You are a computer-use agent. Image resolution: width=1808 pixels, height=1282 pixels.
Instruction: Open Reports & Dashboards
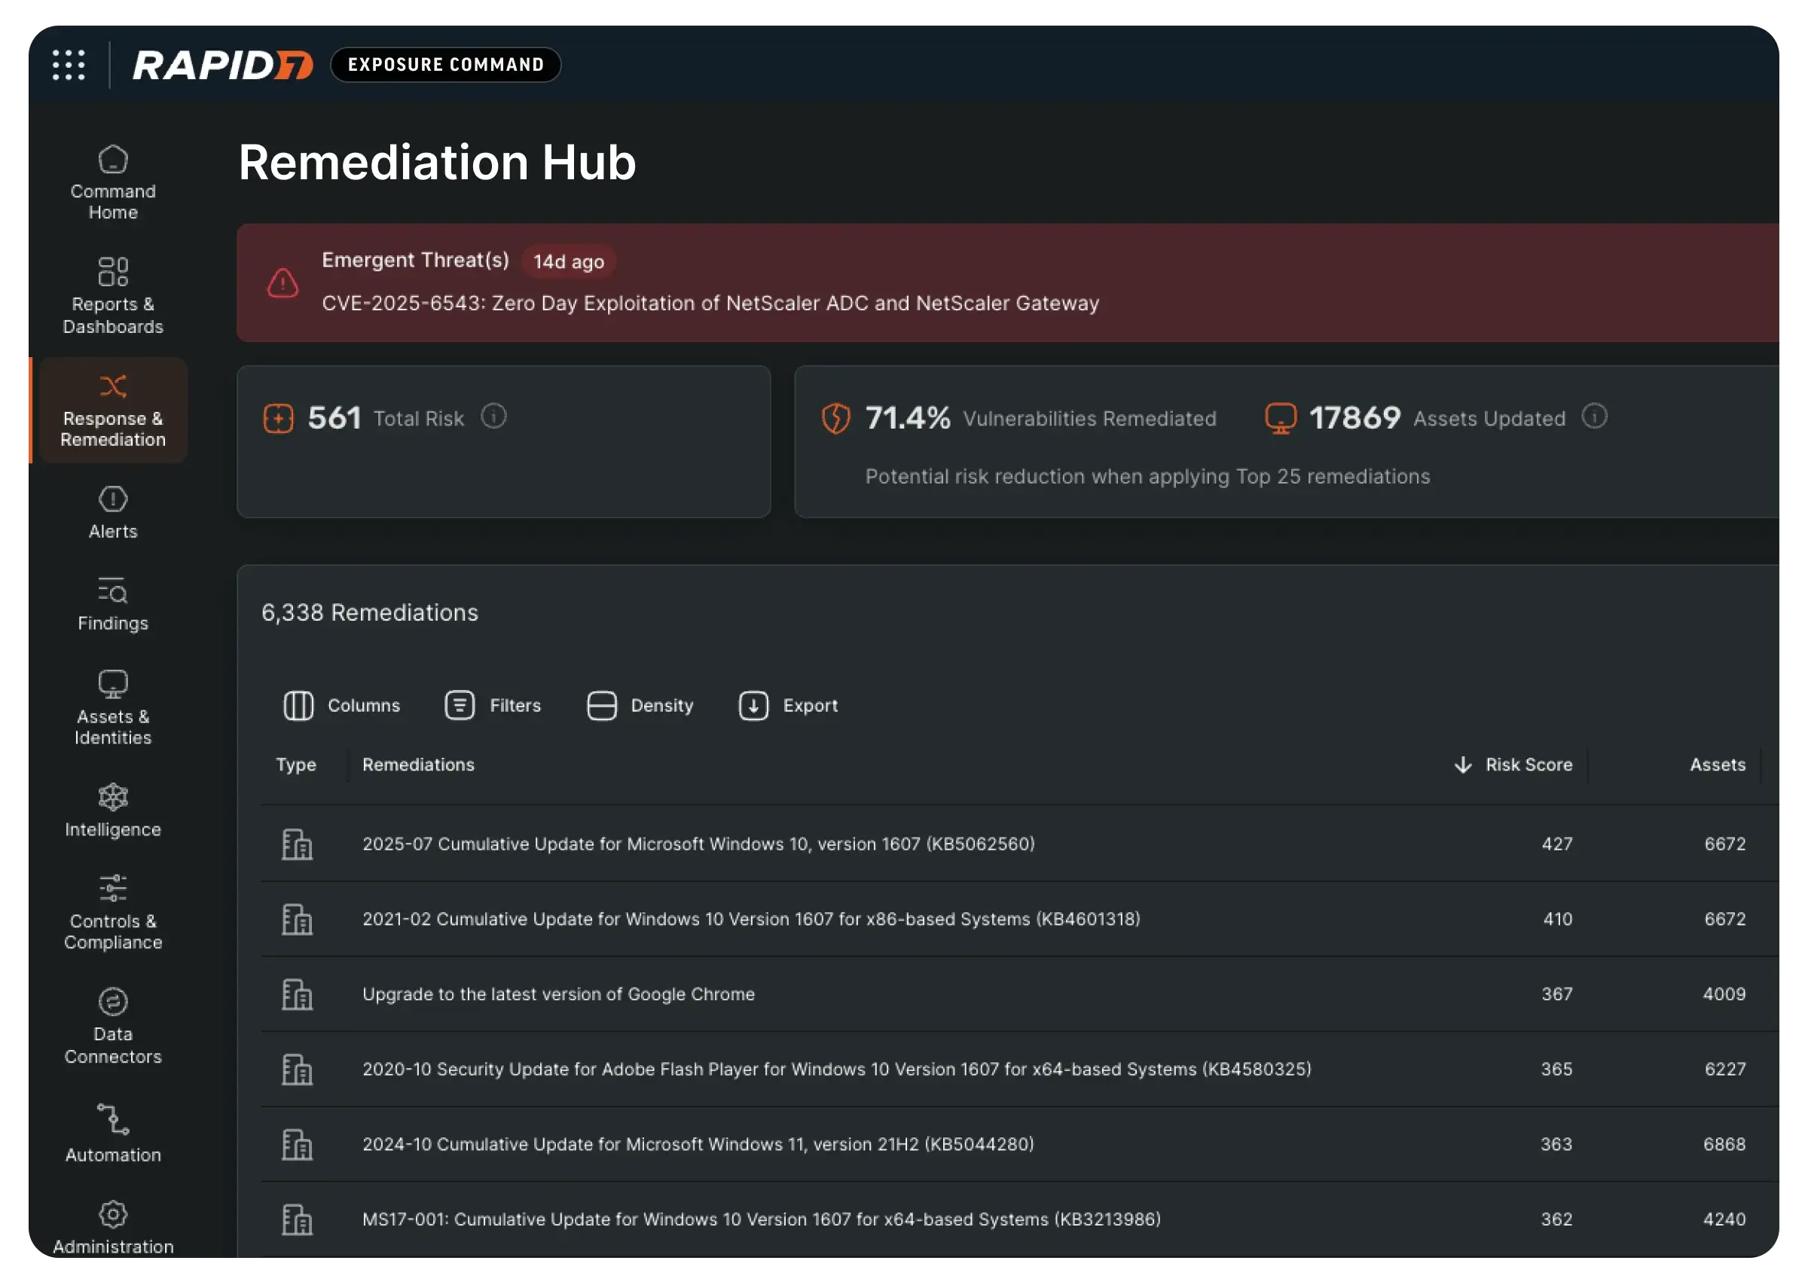point(113,296)
